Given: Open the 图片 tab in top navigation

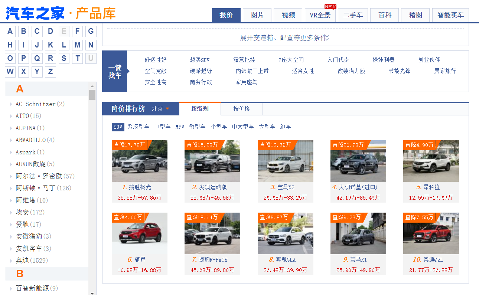Looking at the screenshot, I should click(x=257, y=15).
